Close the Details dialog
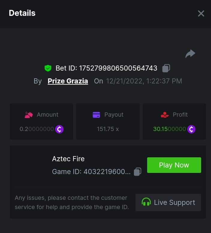Viewport: 211px width, 233px height. click(x=201, y=13)
